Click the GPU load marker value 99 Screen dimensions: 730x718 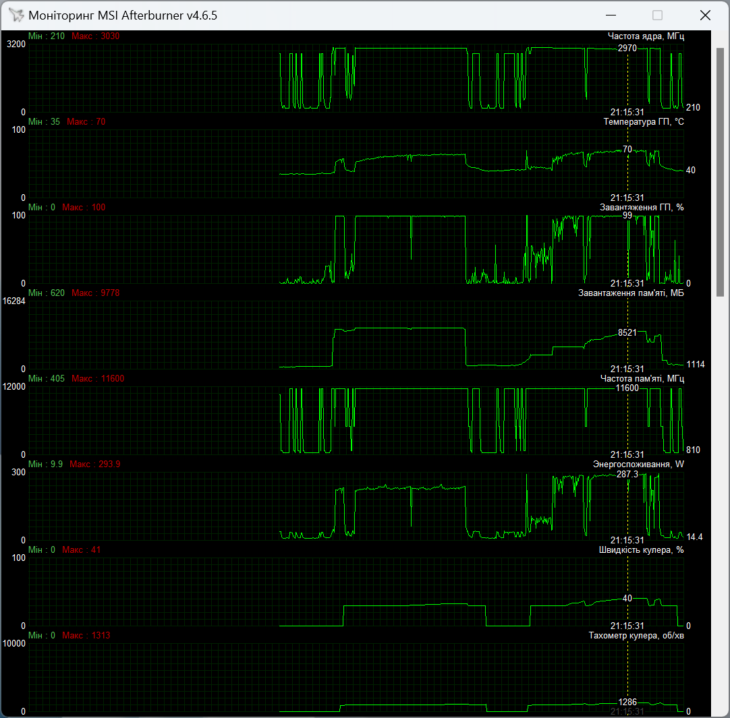click(627, 215)
